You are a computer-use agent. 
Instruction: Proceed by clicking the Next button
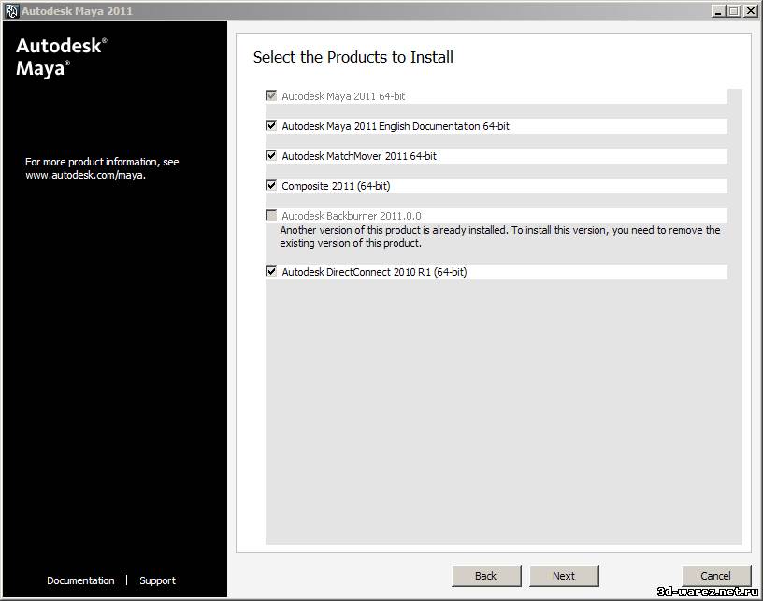click(x=564, y=576)
